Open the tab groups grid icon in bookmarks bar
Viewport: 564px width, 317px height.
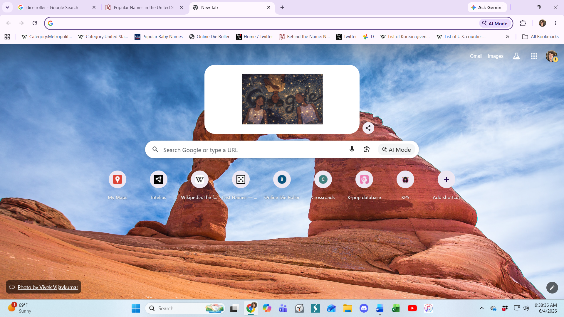pyautogui.click(x=7, y=37)
